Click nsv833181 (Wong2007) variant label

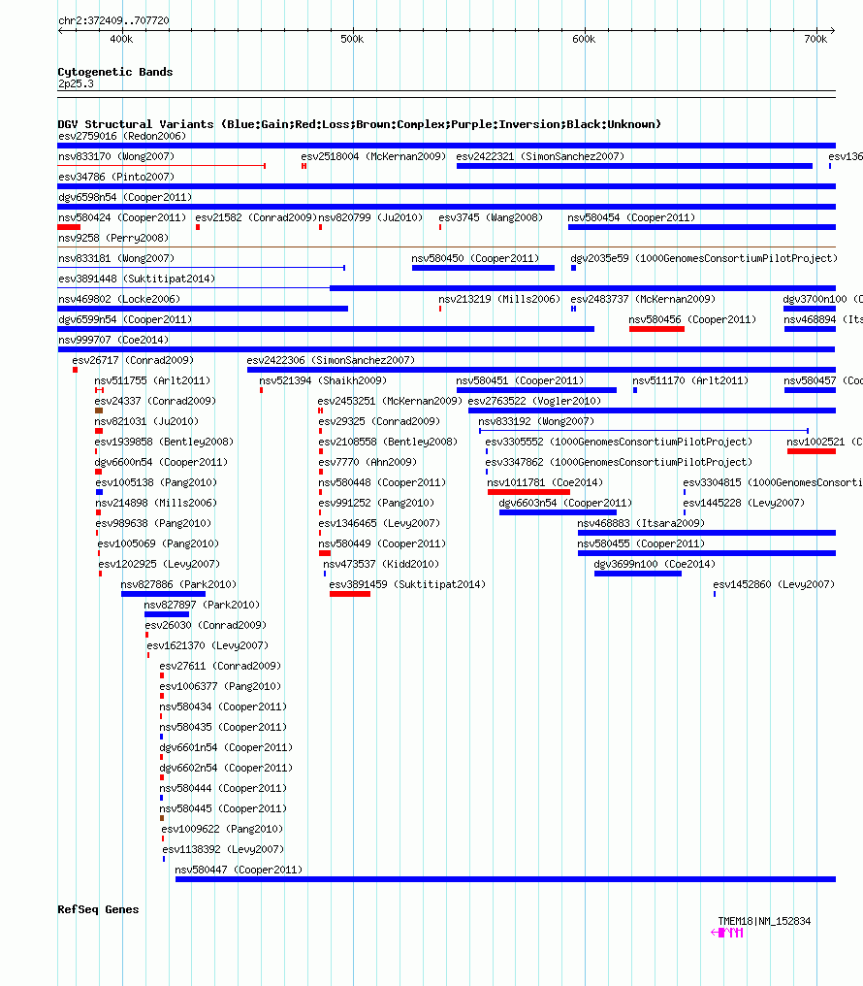[x=116, y=258]
